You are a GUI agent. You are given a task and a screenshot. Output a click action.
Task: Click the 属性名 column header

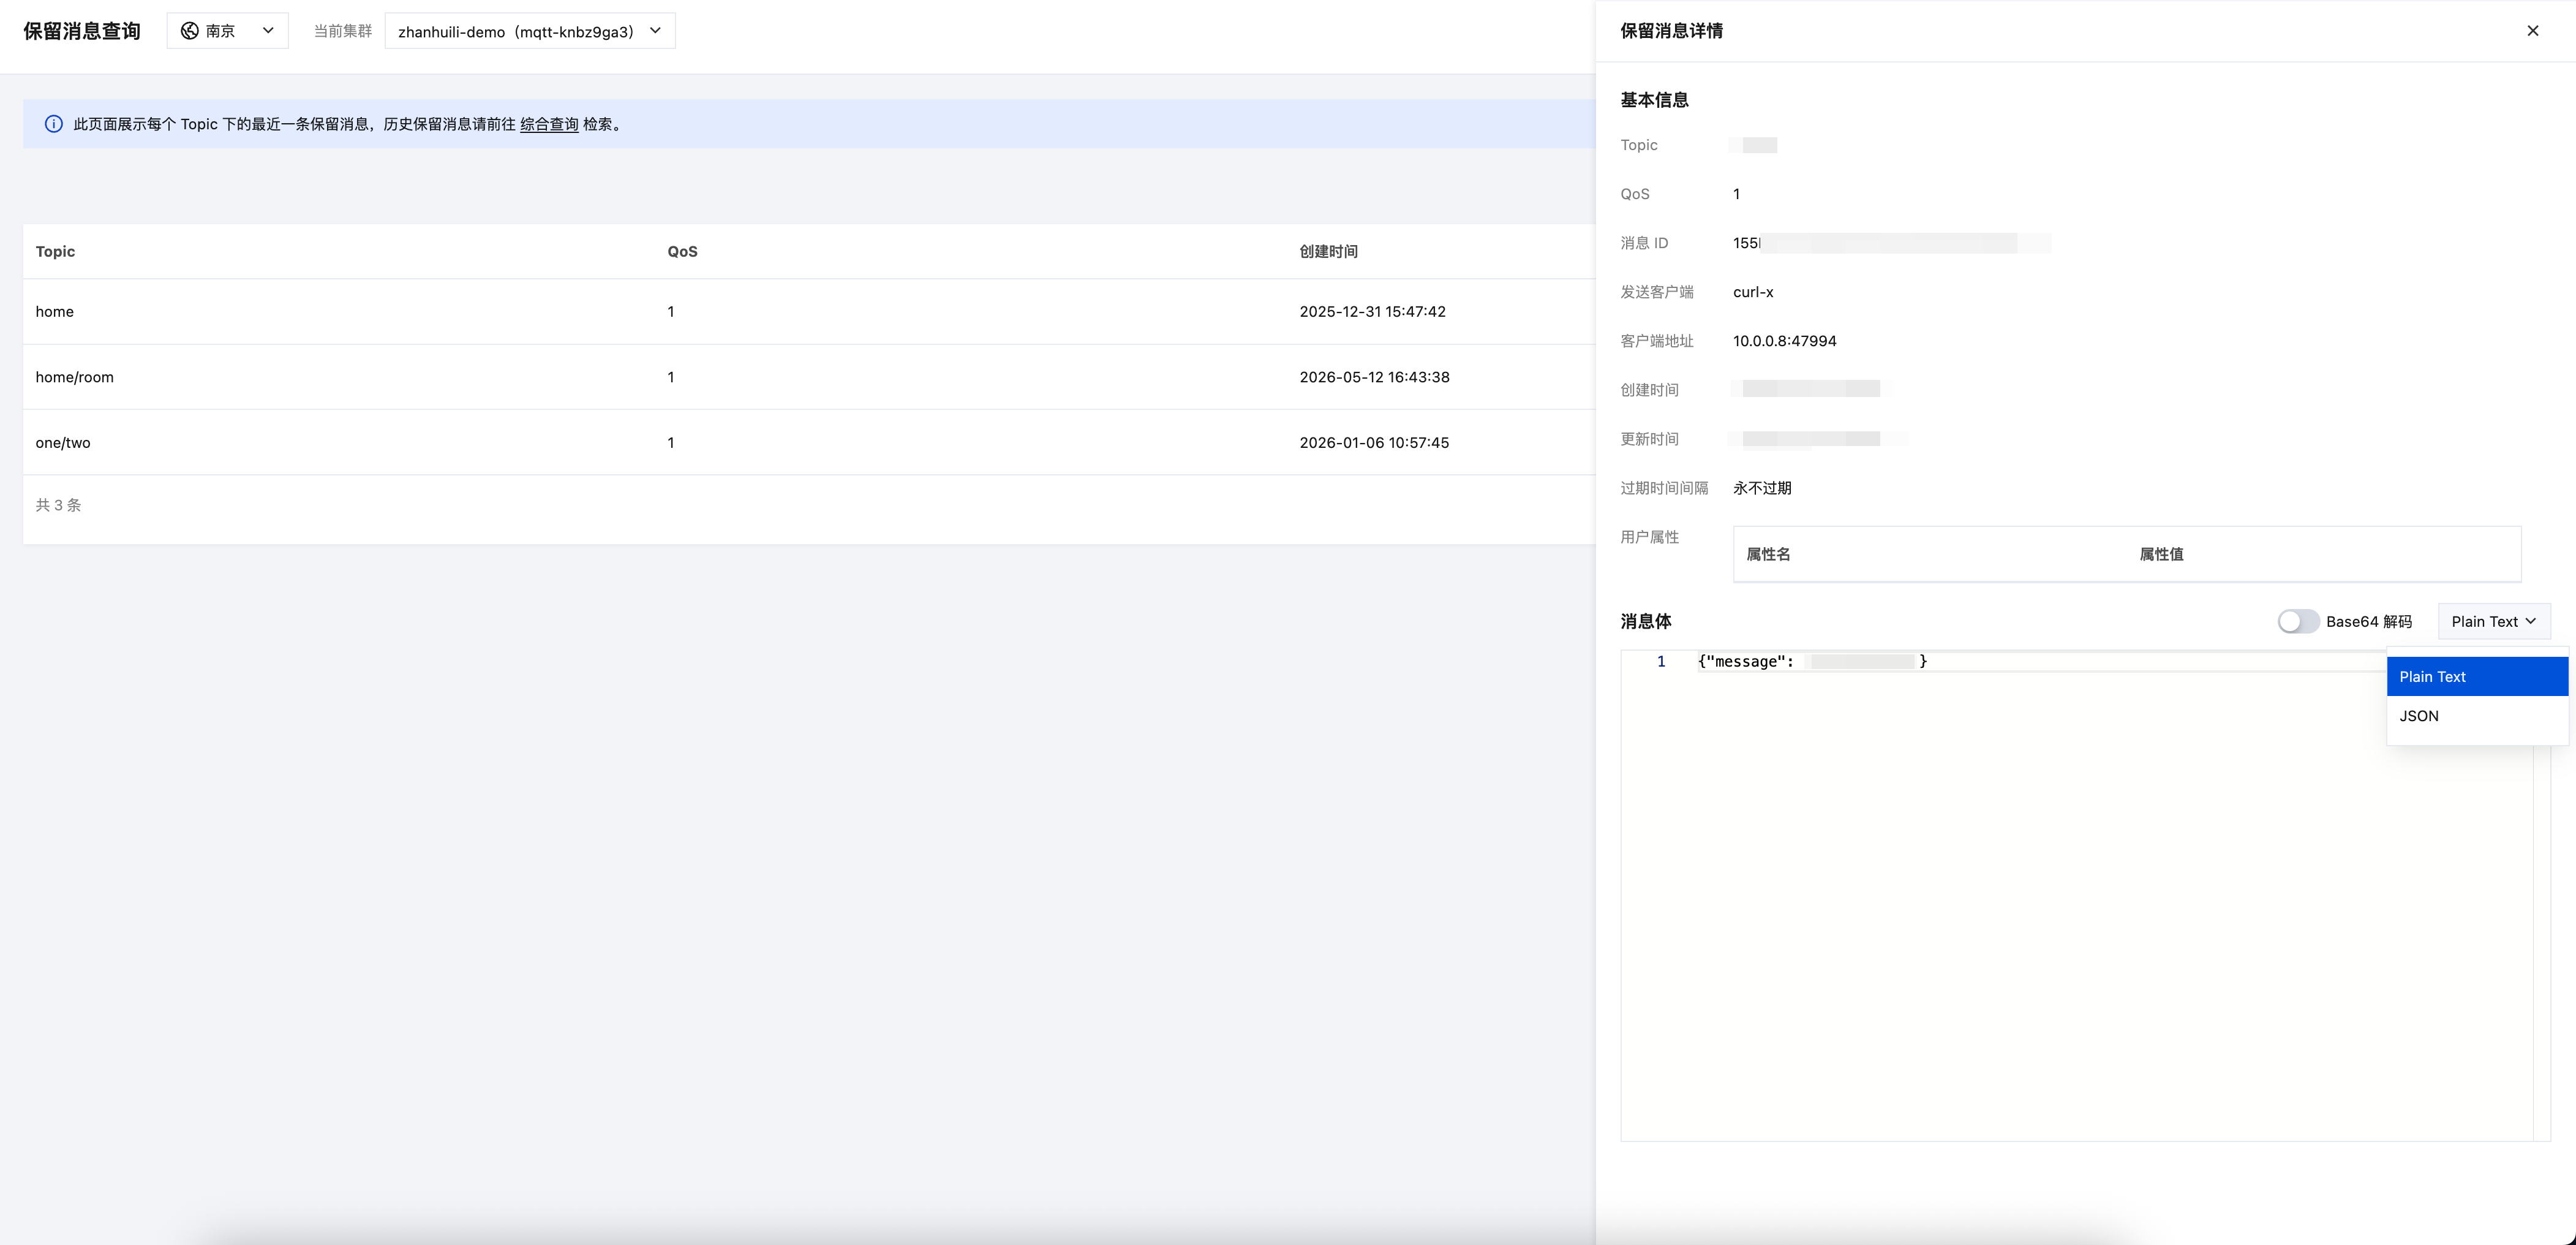pos(1768,554)
